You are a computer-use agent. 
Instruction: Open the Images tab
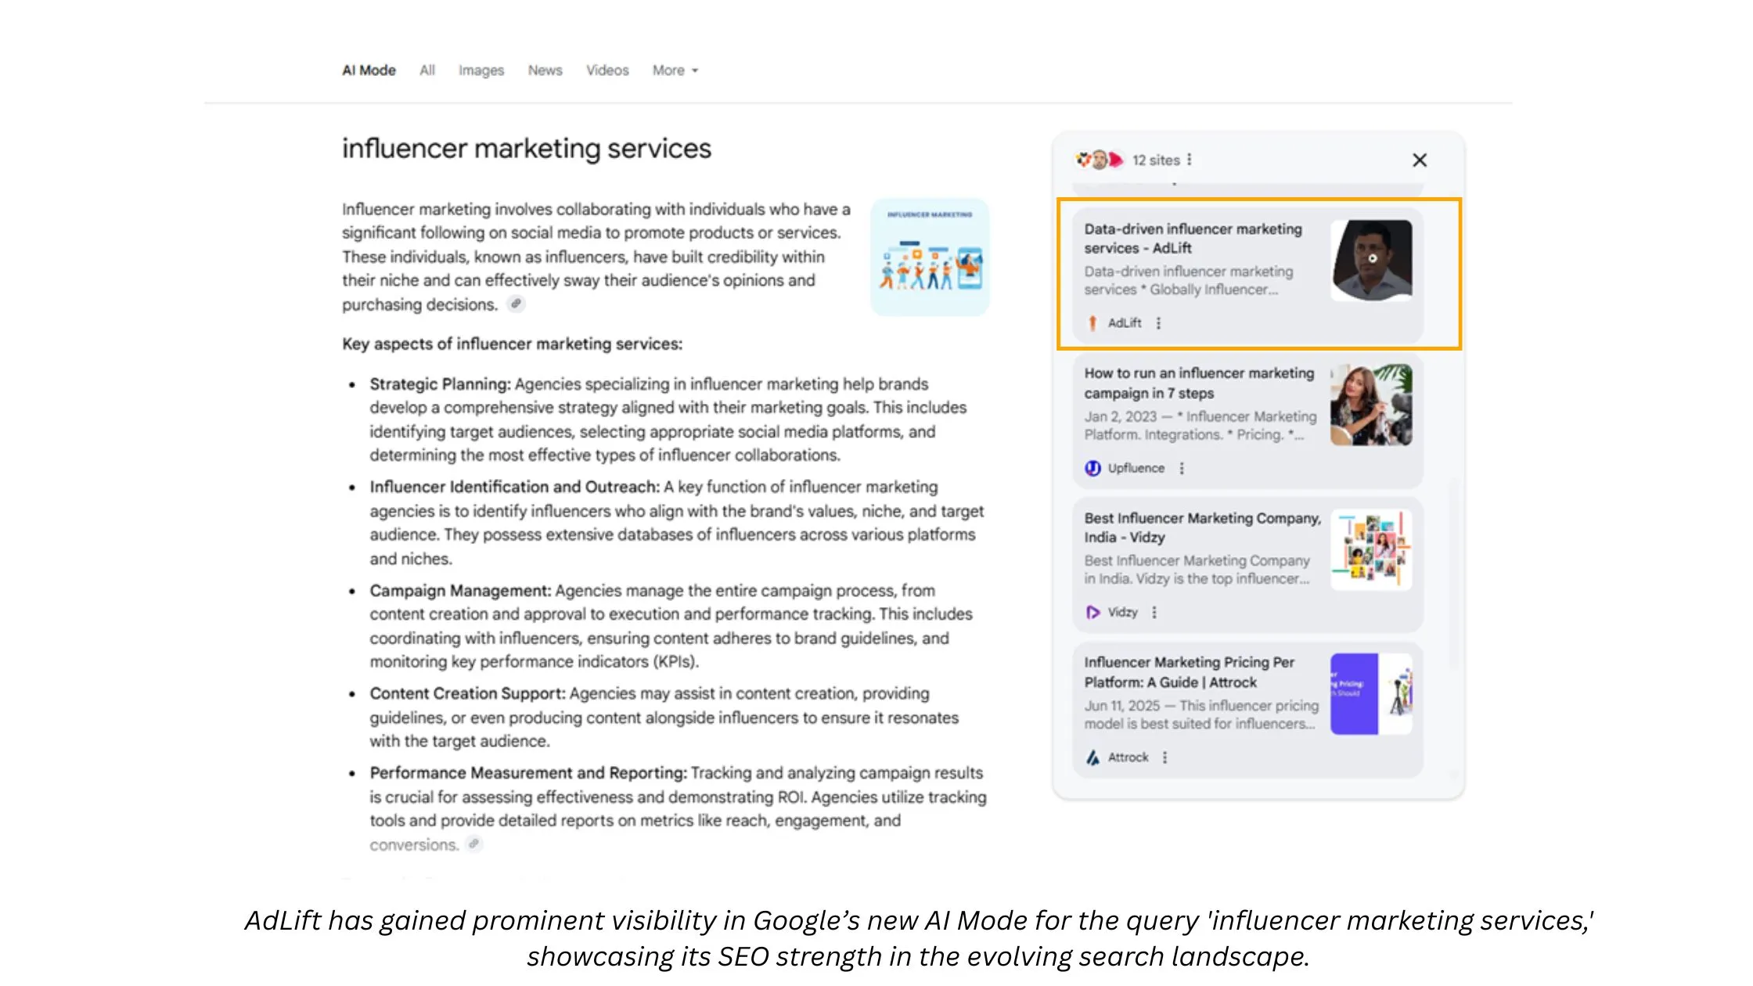[481, 70]
